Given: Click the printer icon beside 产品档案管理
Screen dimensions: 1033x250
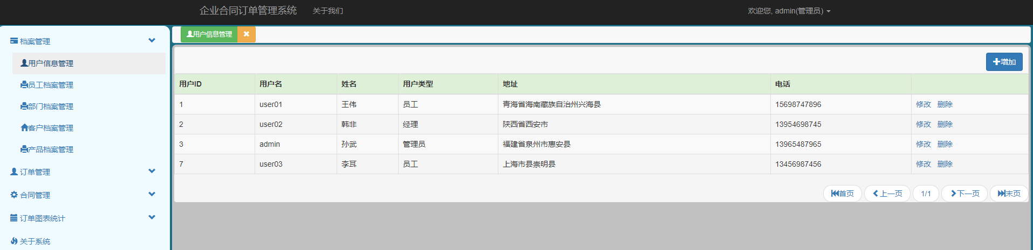Looking at the screenshot, I should tap(24, 149).
